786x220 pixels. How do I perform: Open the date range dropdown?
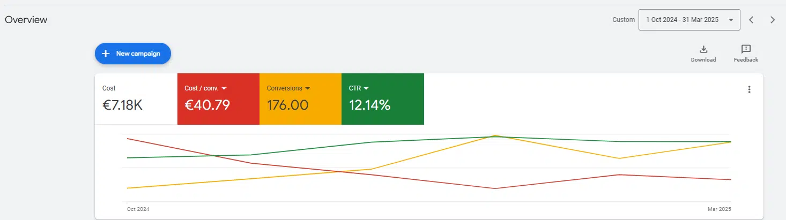click(x=689, y=20)
